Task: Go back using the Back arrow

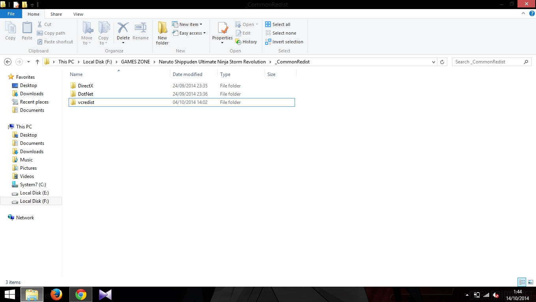Action: point(7,61)
